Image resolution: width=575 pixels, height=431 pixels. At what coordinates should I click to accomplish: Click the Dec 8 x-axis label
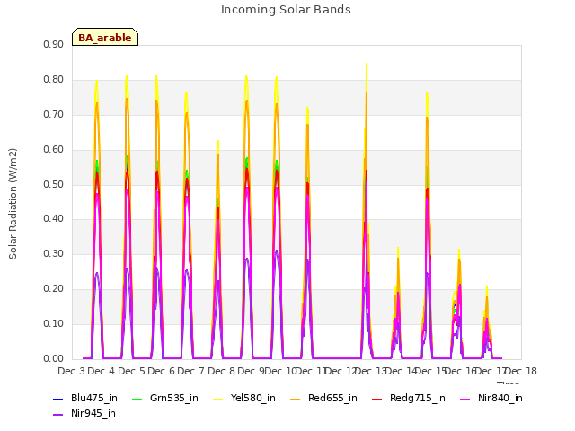[x=221, y=371]
